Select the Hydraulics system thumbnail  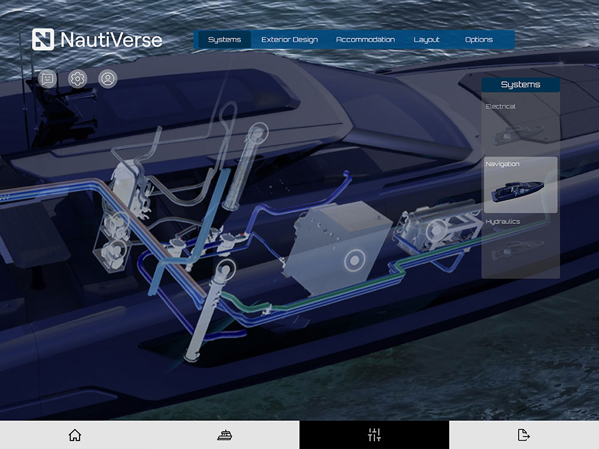coord(521,244)
